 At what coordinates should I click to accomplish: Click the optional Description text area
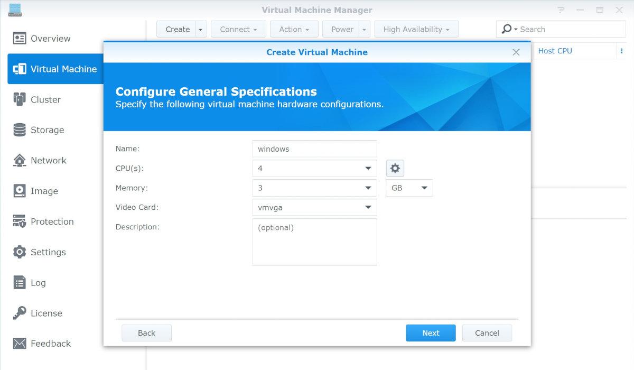tap(314, 242)
